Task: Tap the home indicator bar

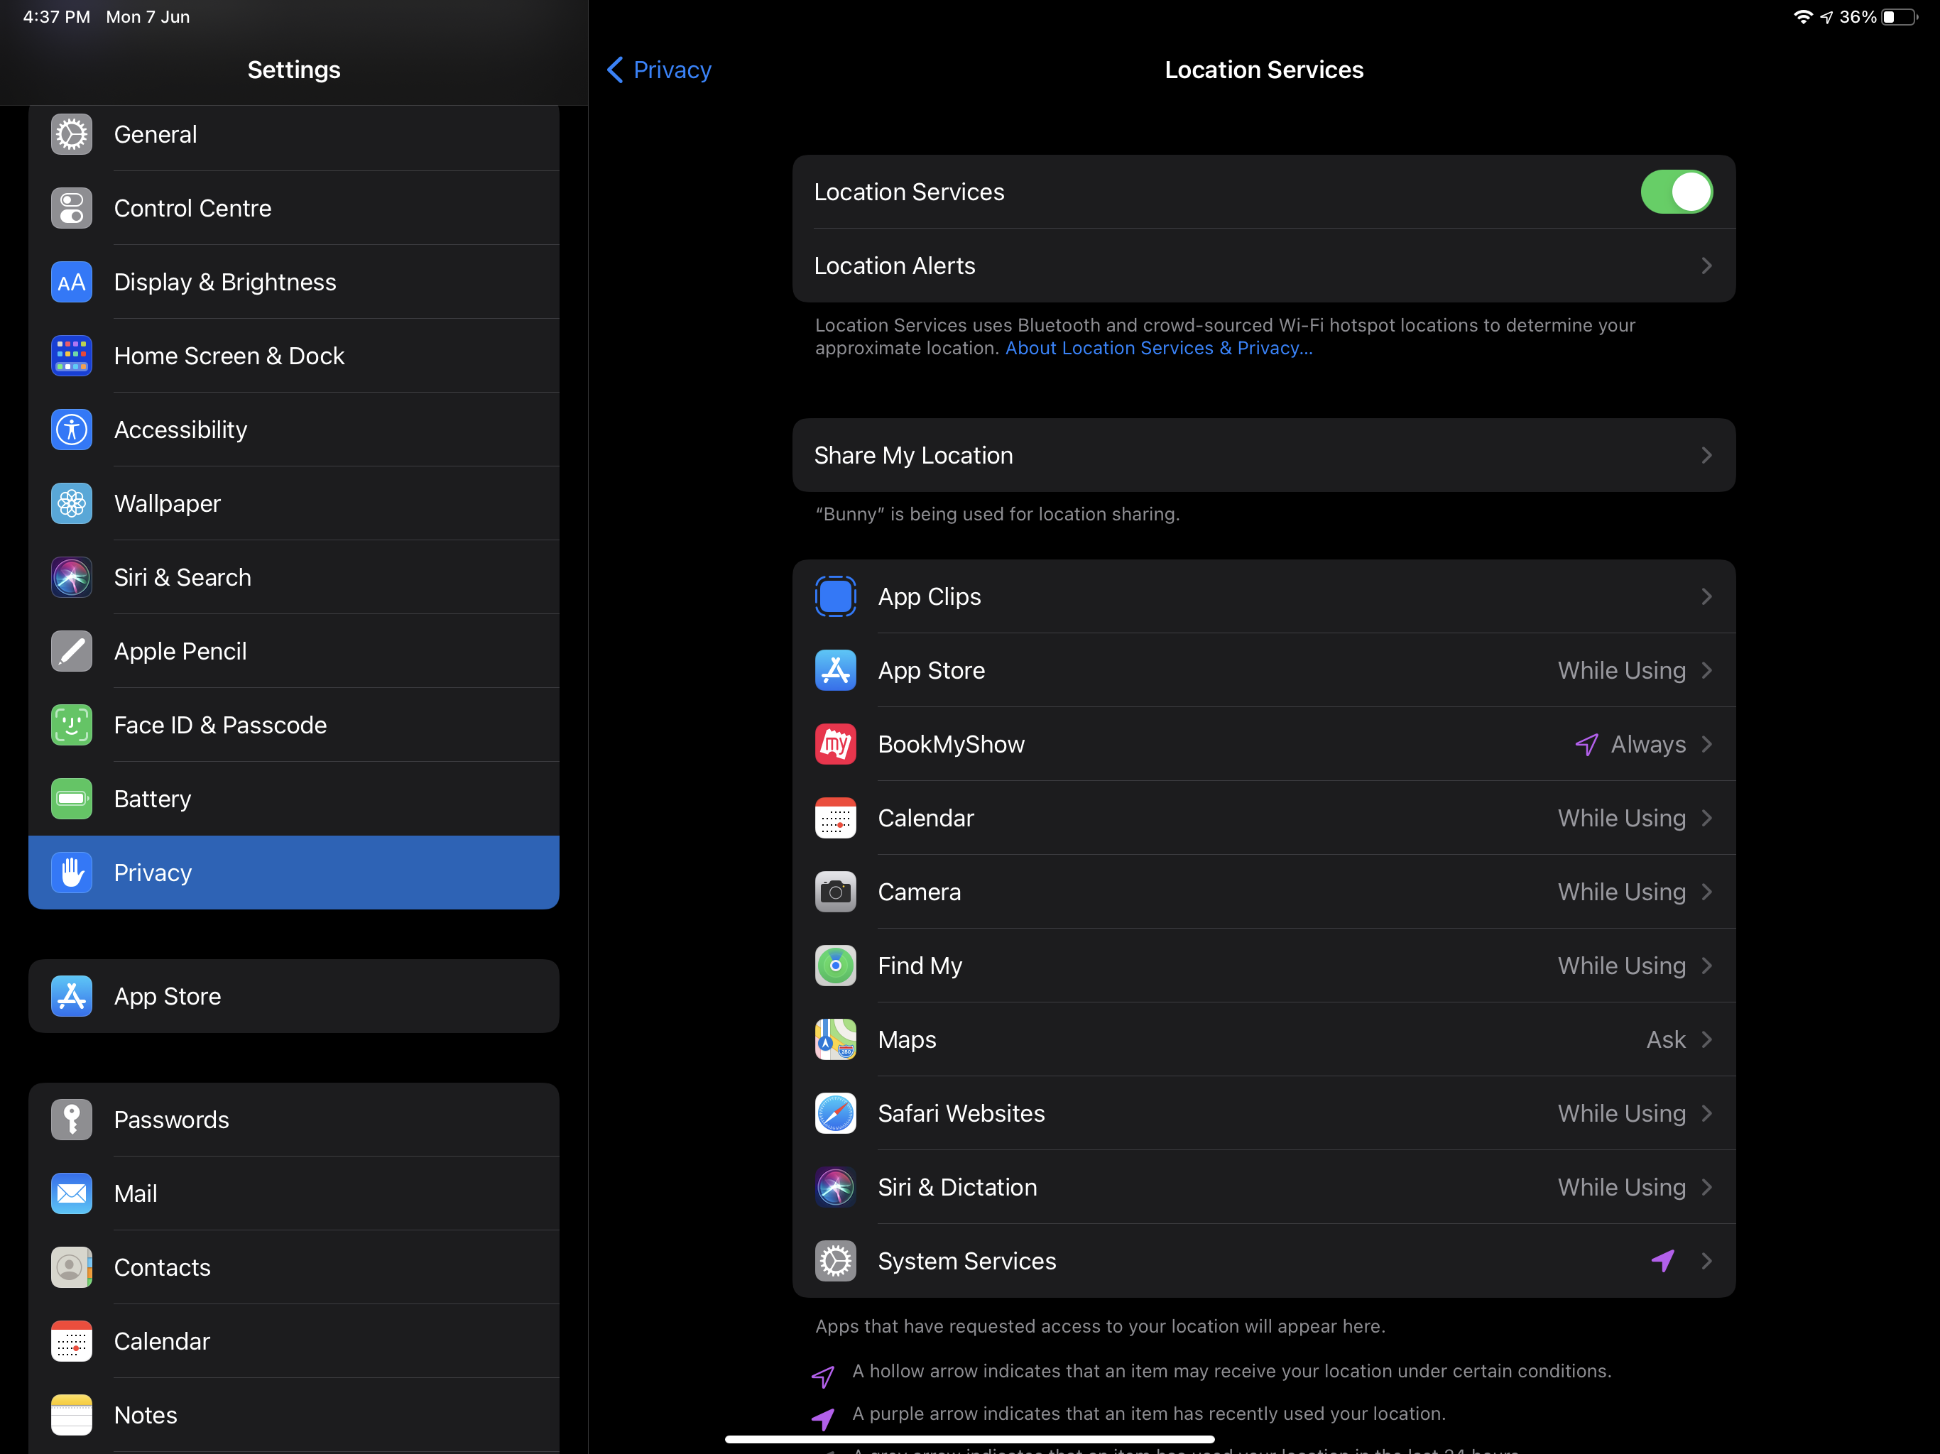Action: coord(969,1439)
